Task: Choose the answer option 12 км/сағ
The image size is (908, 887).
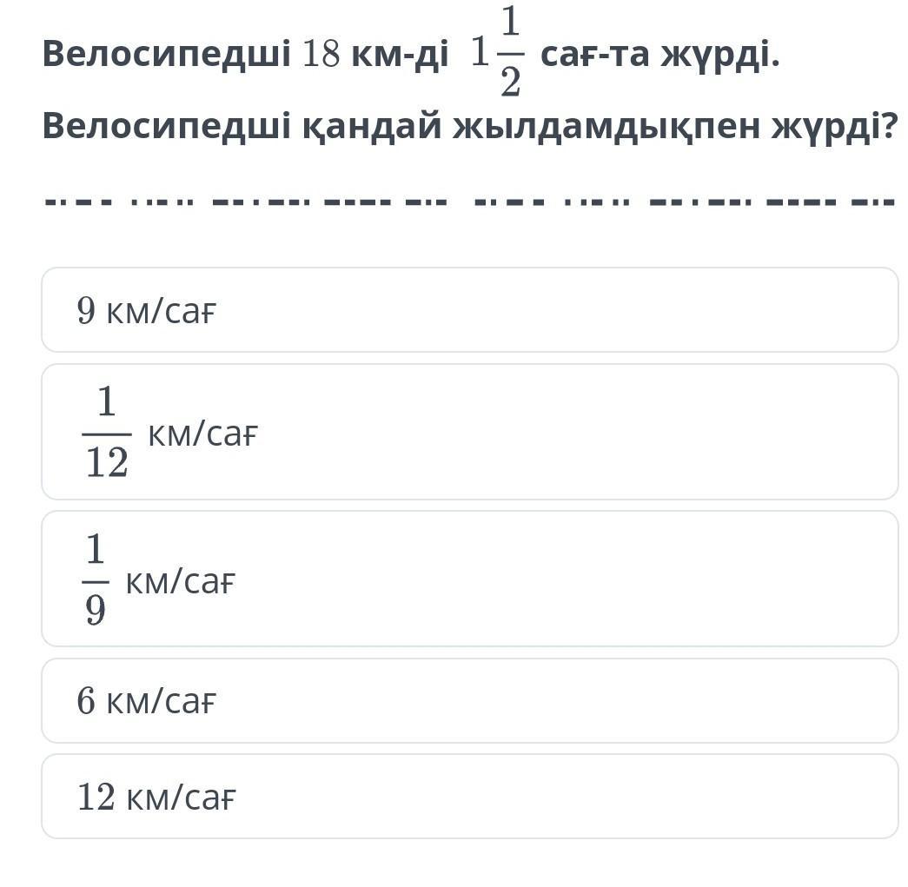Action: point(469,796)
